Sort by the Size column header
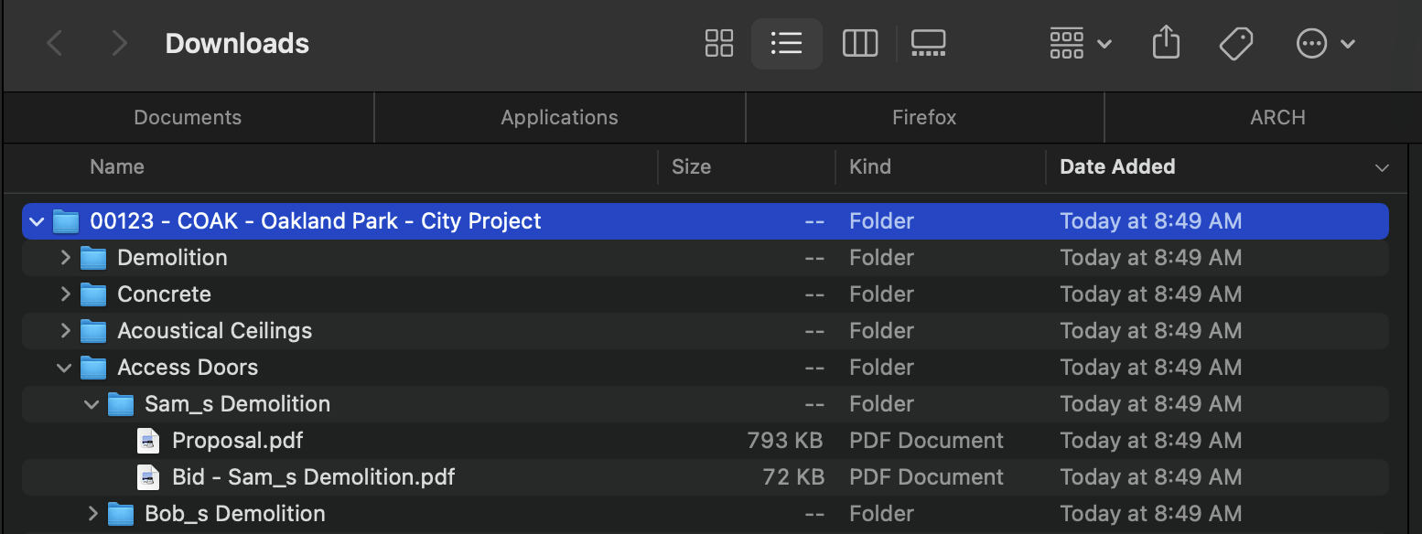The height and width of the screenshot is (534, 1422). (x=691, y=166)
